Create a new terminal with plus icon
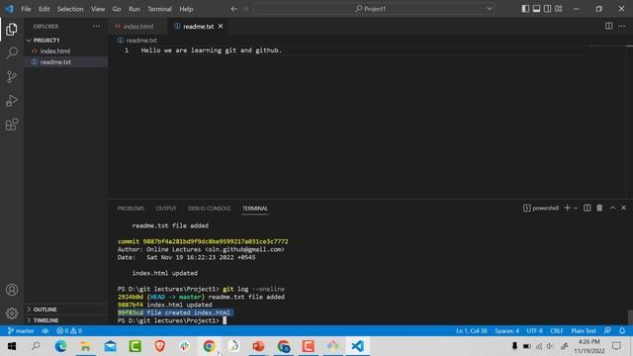 pyautogui.click(x=567, y=208)
